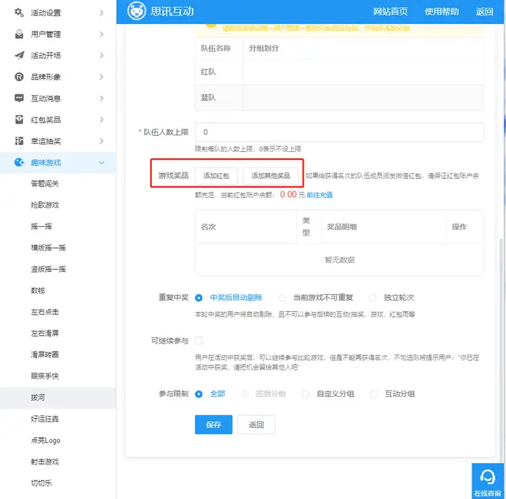506x499 pixels.
Task: Select the 签到分组 radio option
Action: [x=245, y=394]
